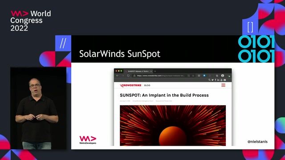Viewport: 285px width, 160px height.
Task: Click the @nielstanis handle
Action: click(257, 142)
